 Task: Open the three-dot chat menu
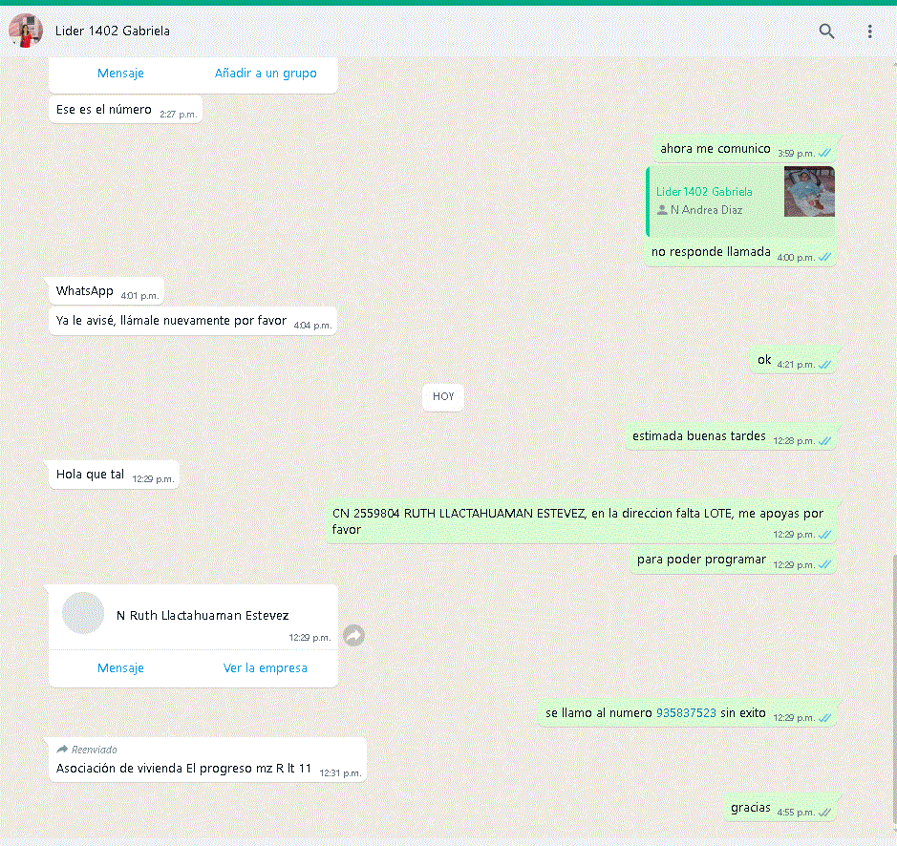(869, 31)
